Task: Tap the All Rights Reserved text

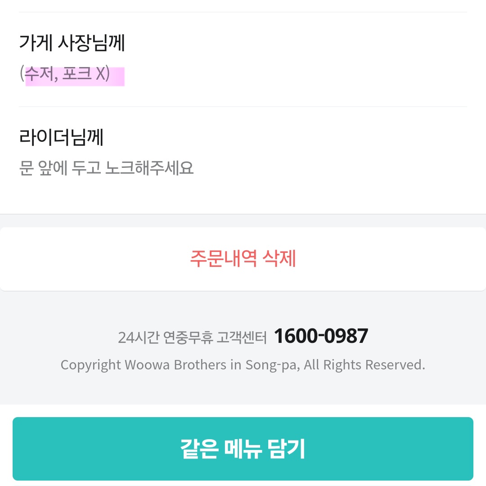Action: (x=364, y=364)
